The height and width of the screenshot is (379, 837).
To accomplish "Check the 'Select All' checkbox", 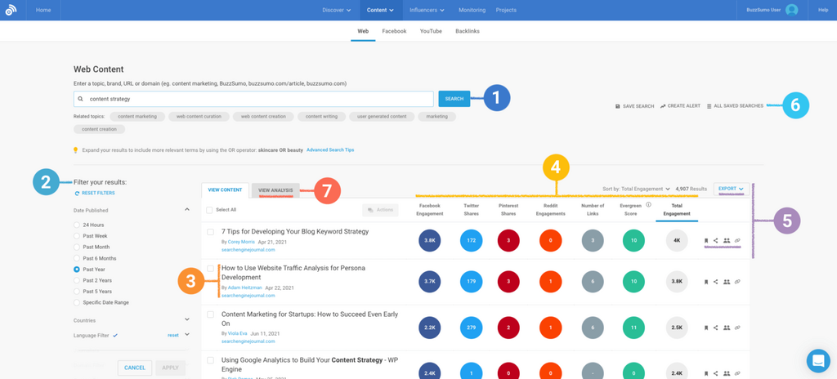I will click(x=210, y=210).
